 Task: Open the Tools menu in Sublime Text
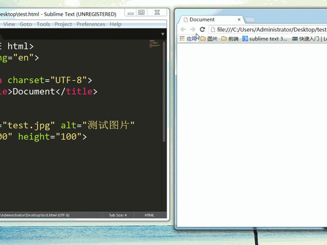tap(43, 24)
